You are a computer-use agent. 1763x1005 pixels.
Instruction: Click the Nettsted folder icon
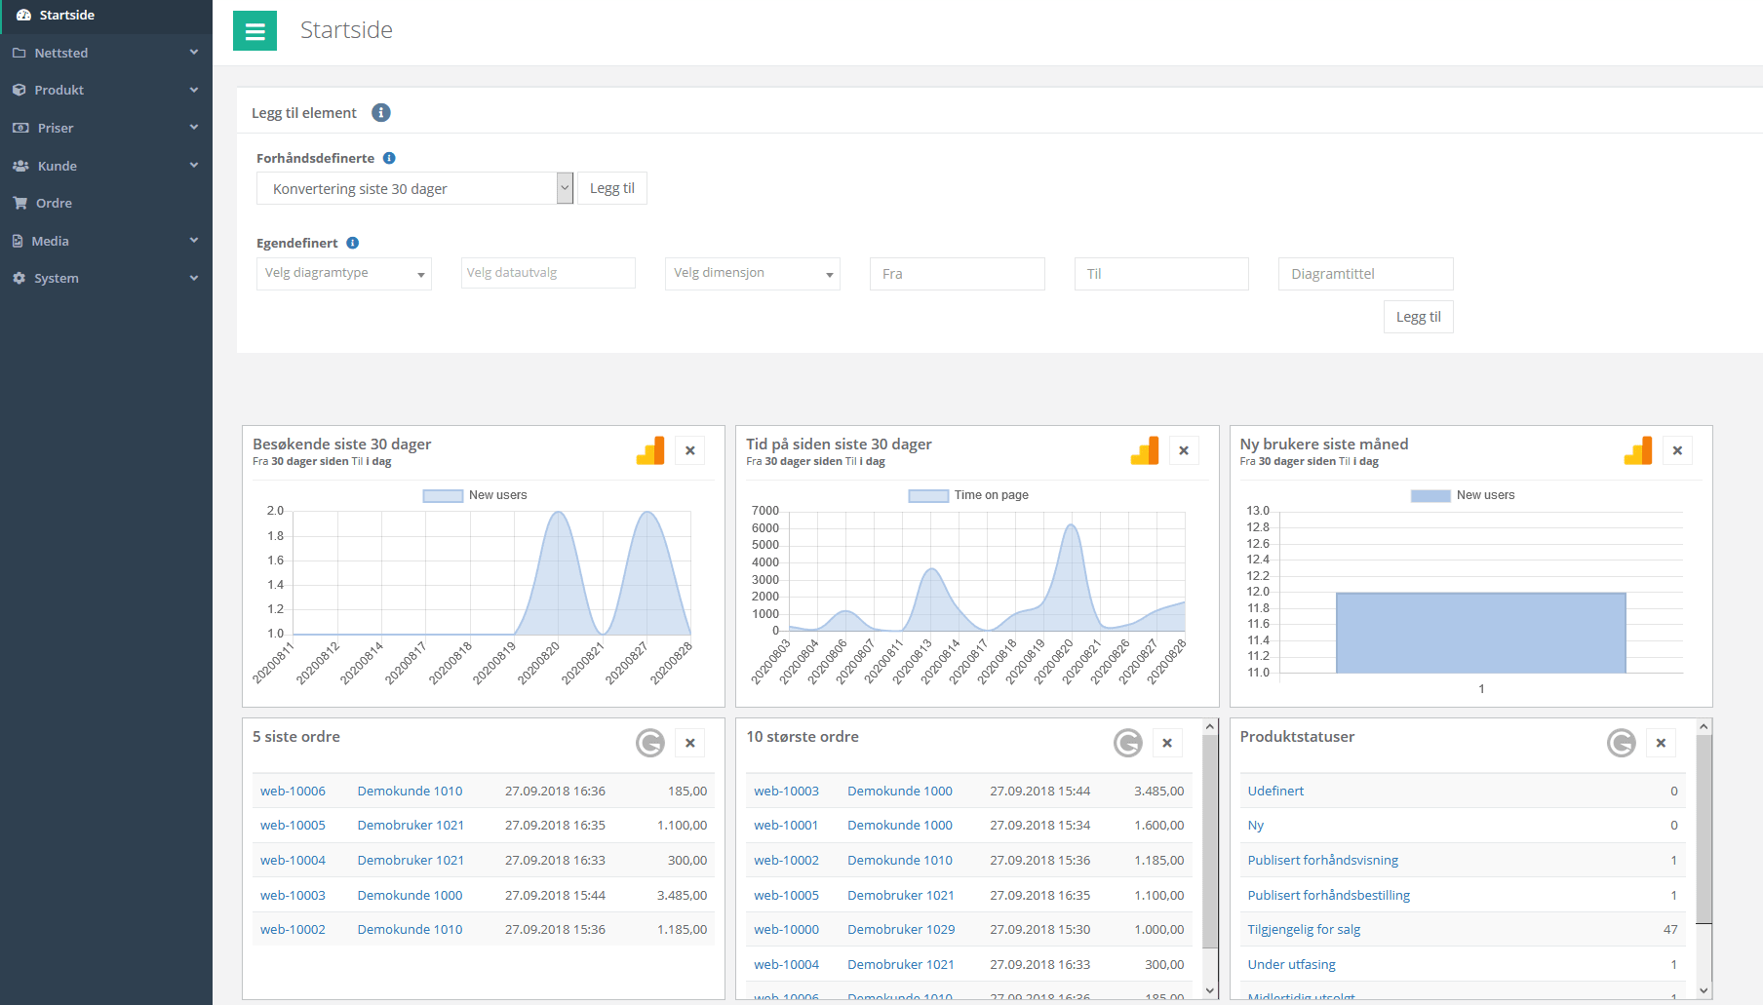[x=19, y=53]
